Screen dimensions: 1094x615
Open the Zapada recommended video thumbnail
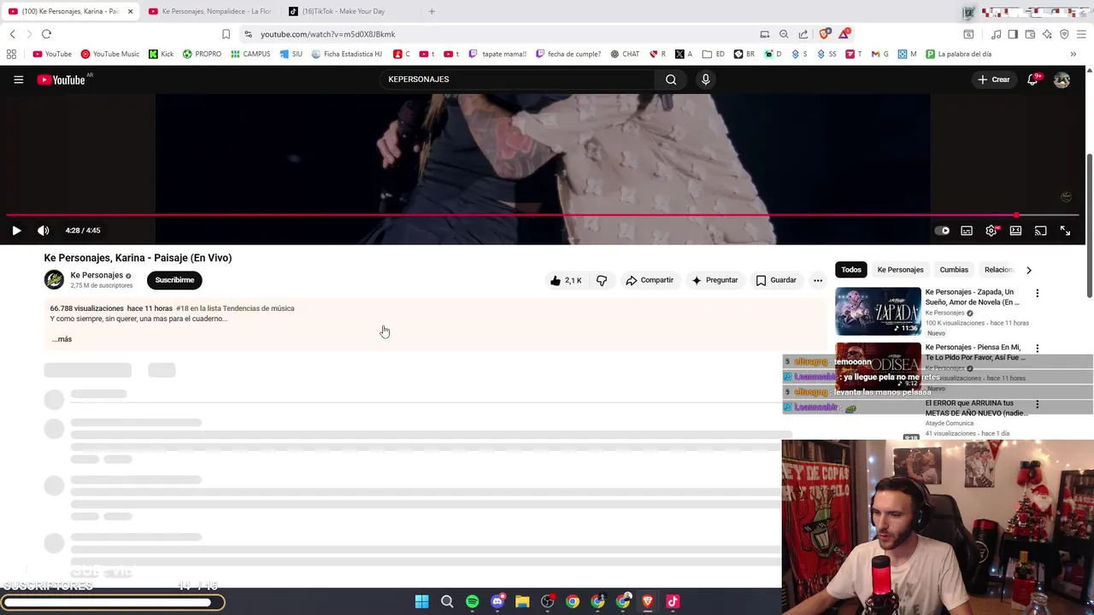click(x=878, y=311)
